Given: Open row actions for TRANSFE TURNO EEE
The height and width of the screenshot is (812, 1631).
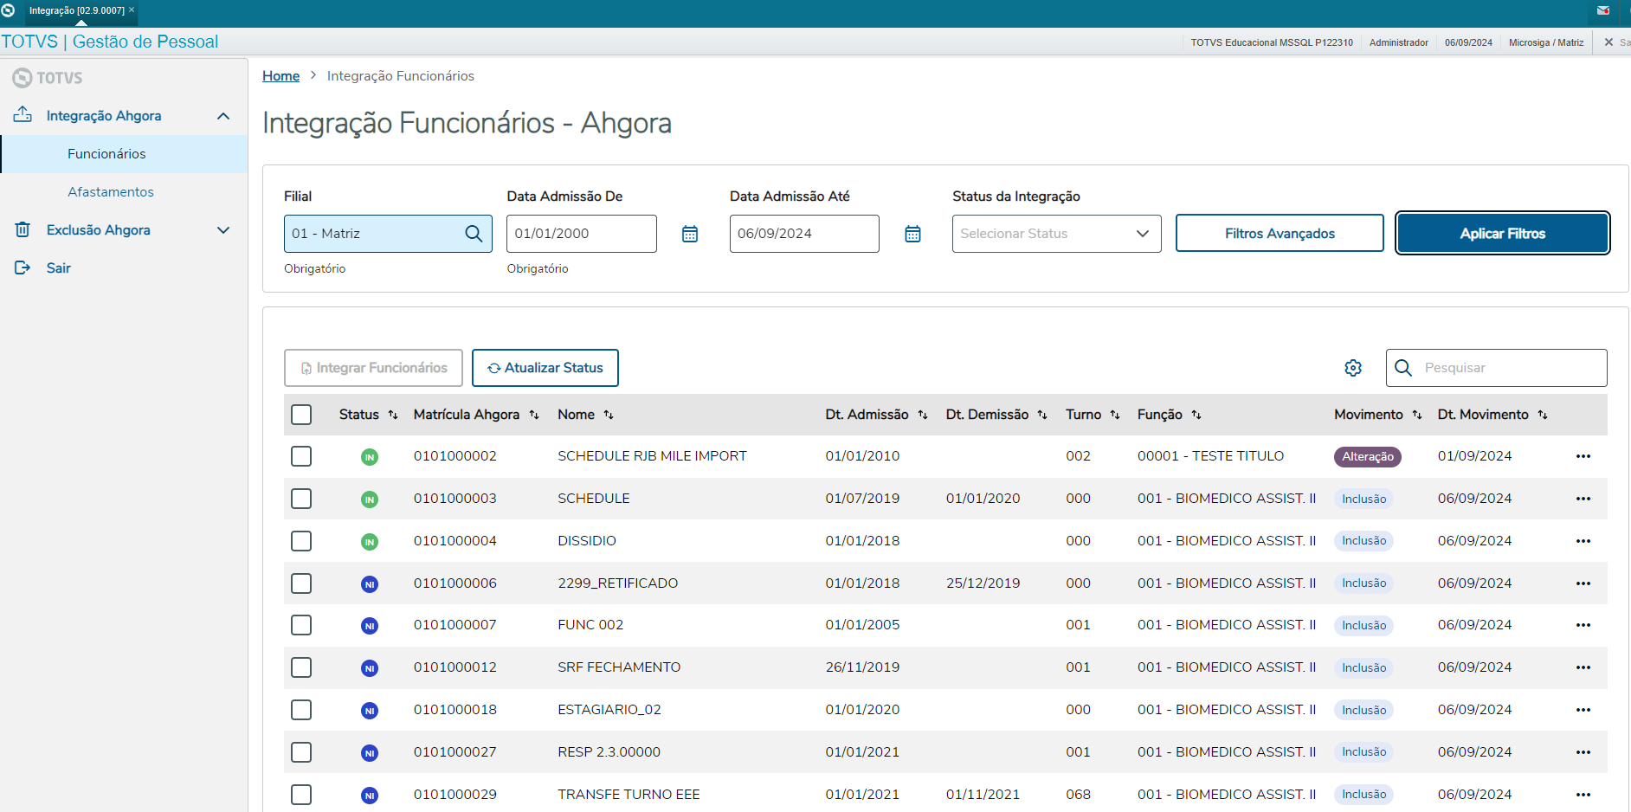Looking at the screenshot, I should 1583,795.
